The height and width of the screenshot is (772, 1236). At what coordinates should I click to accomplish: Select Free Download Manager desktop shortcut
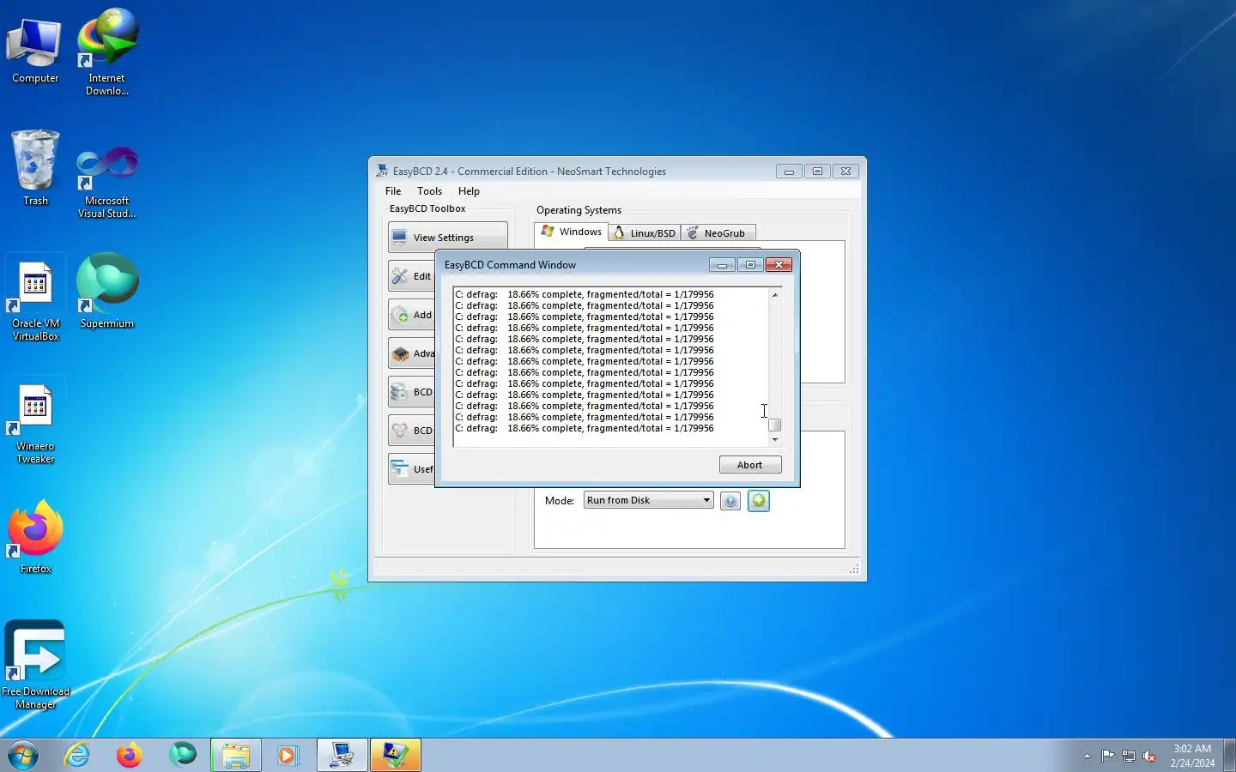[35, 665]
